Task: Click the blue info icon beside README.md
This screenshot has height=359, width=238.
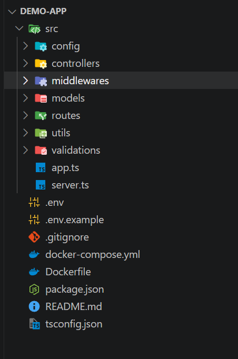Action: point(34,306)
